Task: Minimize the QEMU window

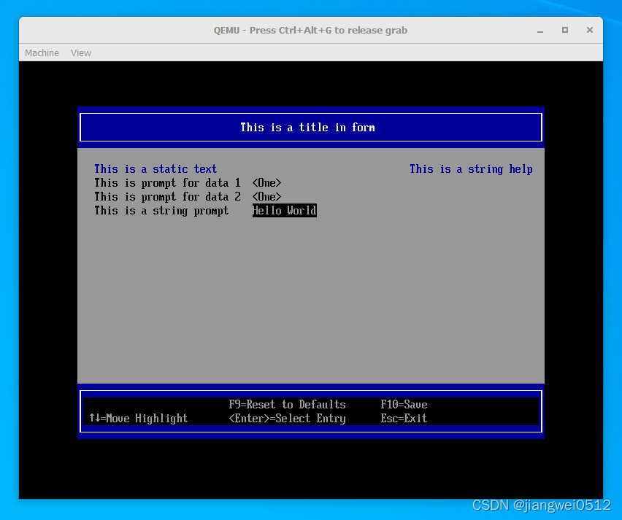Action: point(541,30)
